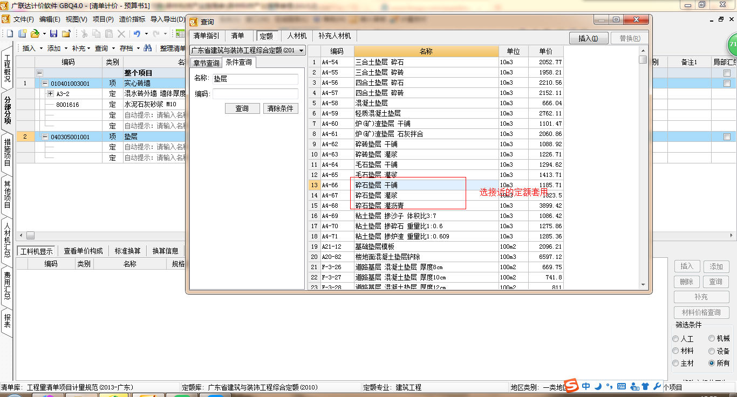Select the 所有 filter radio button
This screenshot has height=397, width=737.
(x=712, y=364)
